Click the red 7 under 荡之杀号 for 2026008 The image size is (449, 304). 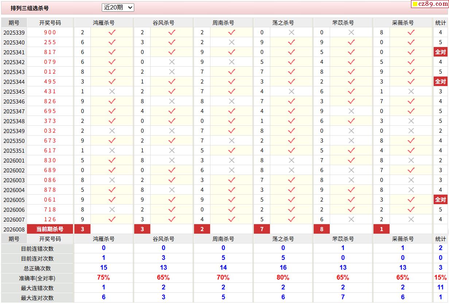click(x=262, y=229)
